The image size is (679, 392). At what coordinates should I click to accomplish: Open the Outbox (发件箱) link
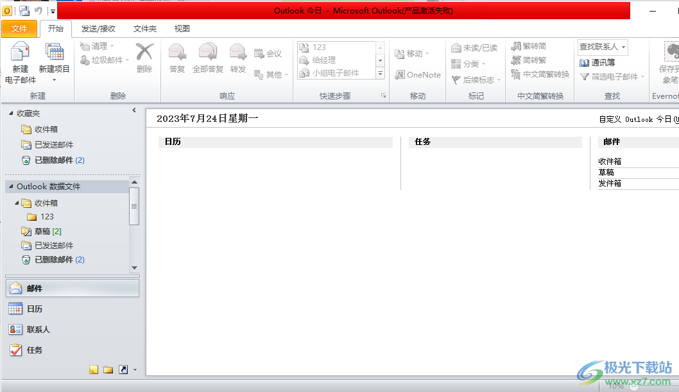coord(610,183)
